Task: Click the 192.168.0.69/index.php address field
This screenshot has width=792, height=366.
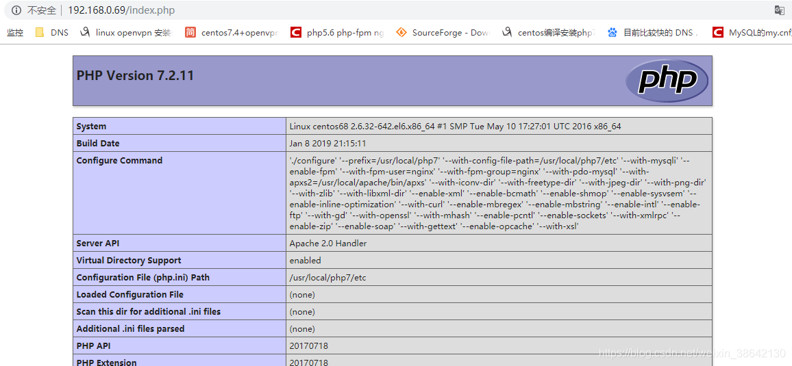Action: coord(121,10)
